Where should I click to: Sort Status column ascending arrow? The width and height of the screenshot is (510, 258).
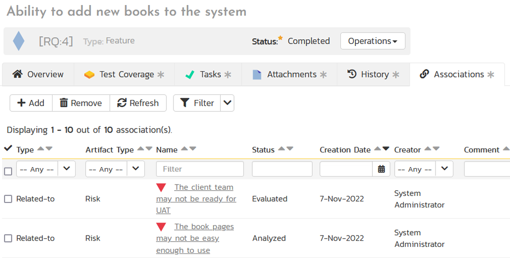(281, 149)
